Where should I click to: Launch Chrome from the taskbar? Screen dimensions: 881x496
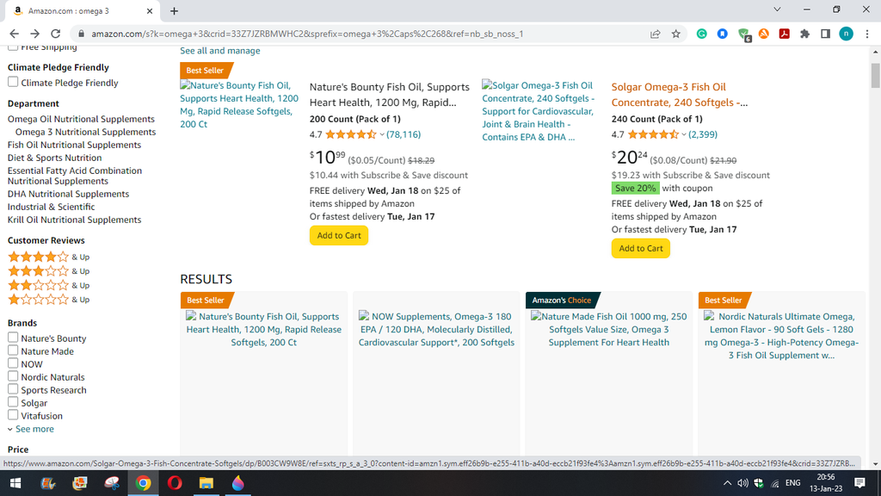pyautogui.click(x=144, y=483)
